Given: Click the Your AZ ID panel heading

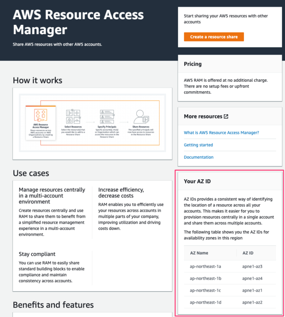Looking at the screenshot, I should pos(197,181).
